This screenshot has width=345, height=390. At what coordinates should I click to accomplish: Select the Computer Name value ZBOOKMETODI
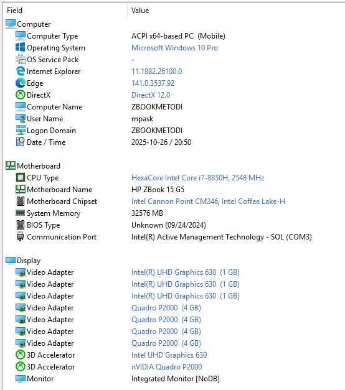[157, 107]
